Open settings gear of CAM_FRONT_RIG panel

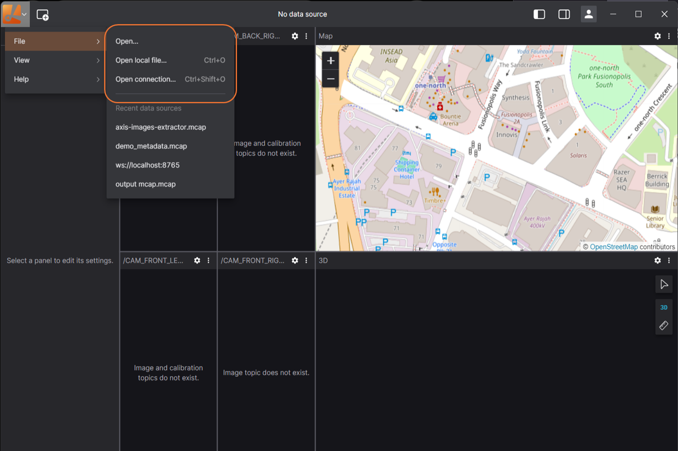[295, 260]
